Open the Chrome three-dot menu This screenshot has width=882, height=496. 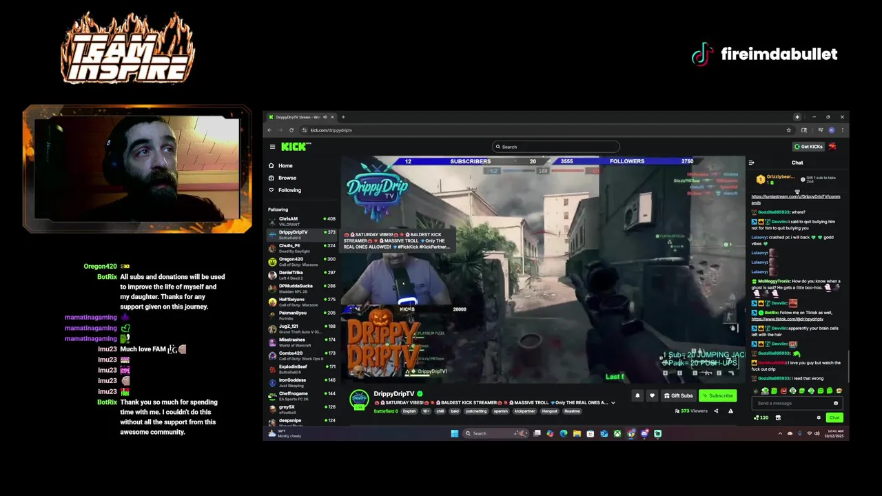tap(842, 130)
